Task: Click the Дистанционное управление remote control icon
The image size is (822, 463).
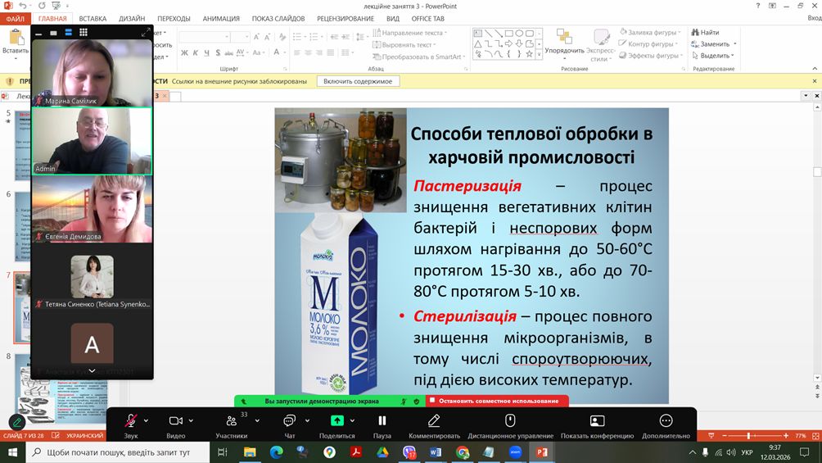Action: [x=510, y=420]
